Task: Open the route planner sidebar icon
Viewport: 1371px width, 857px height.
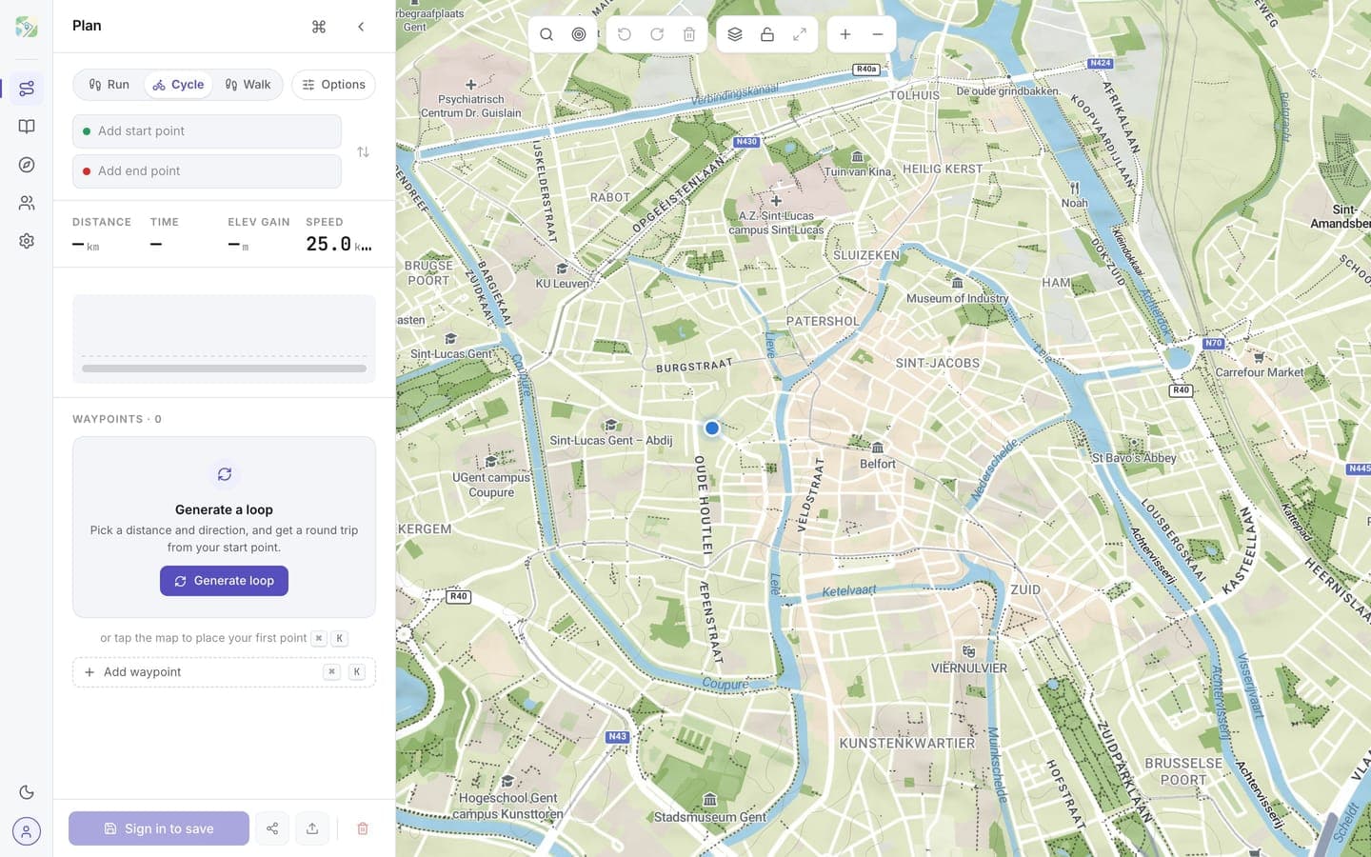Action: point(27,89)
